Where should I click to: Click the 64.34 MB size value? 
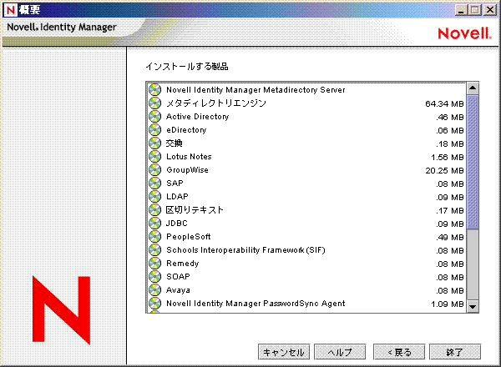click(x=444, y=103)
